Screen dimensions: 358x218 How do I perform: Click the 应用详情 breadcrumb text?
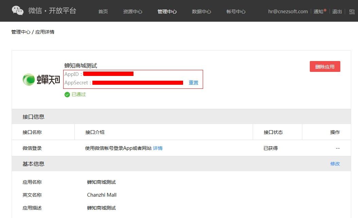45,32
